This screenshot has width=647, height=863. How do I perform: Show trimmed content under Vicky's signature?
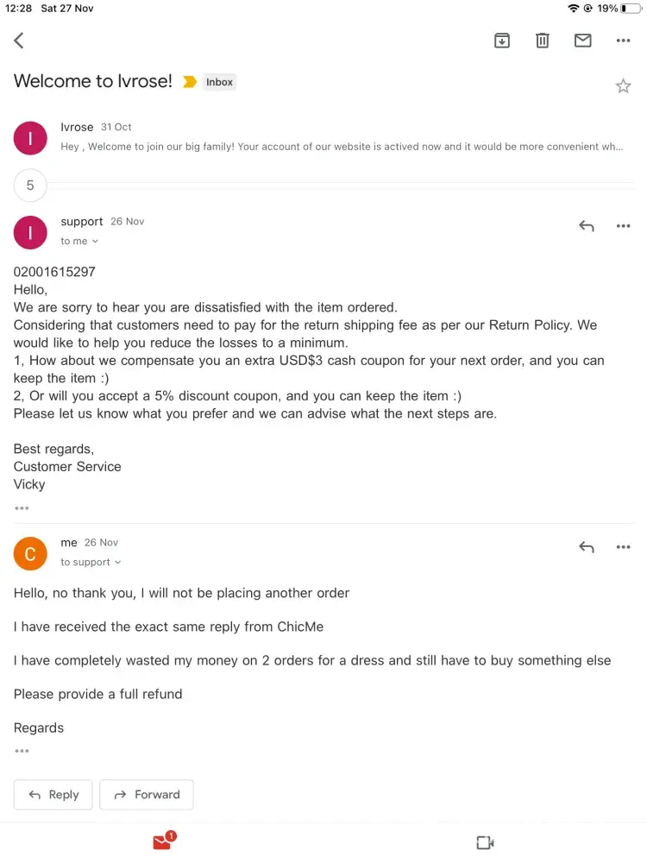click(22, 508)
